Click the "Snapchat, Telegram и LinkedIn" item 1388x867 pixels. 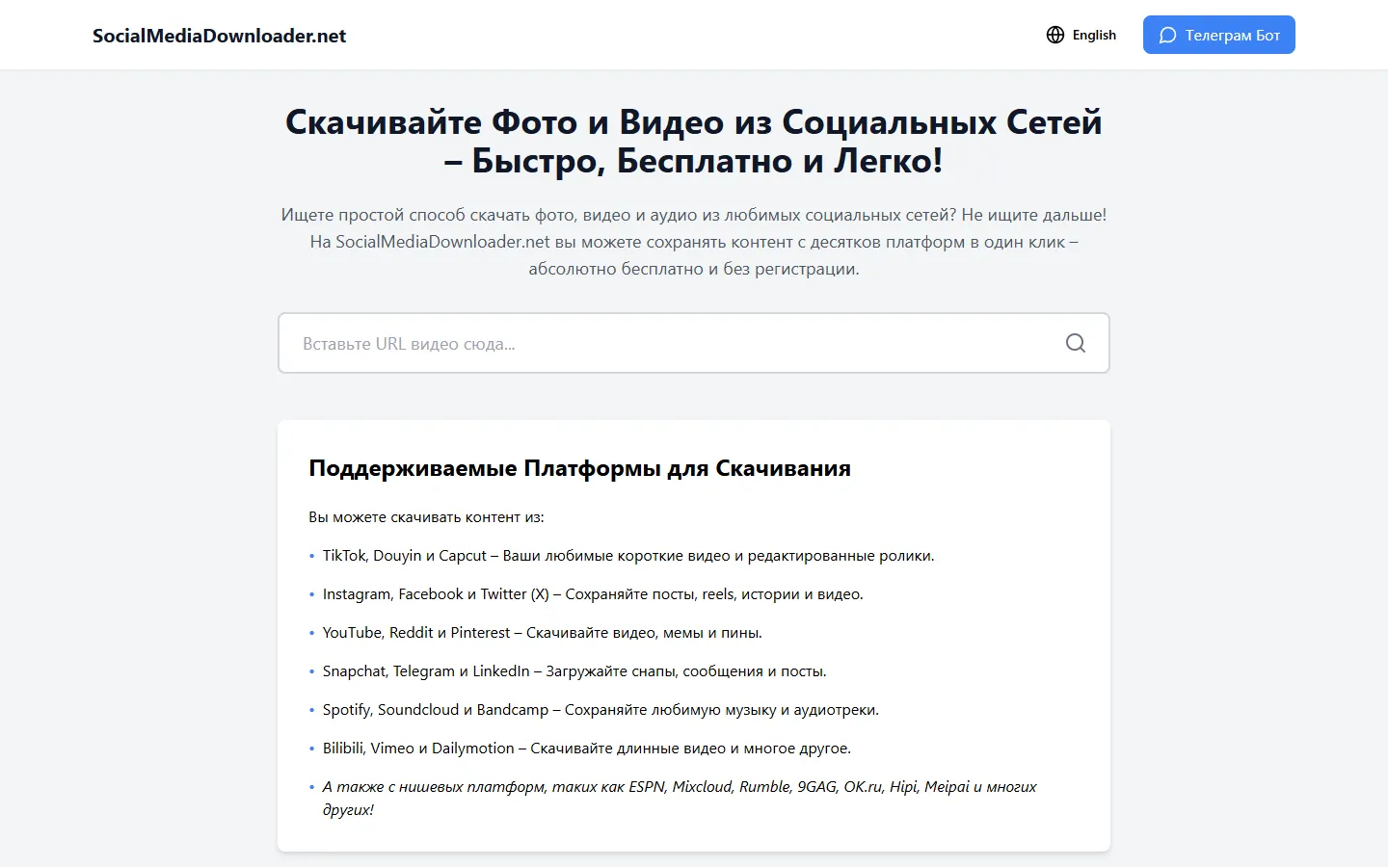click(x=574, y=671)
